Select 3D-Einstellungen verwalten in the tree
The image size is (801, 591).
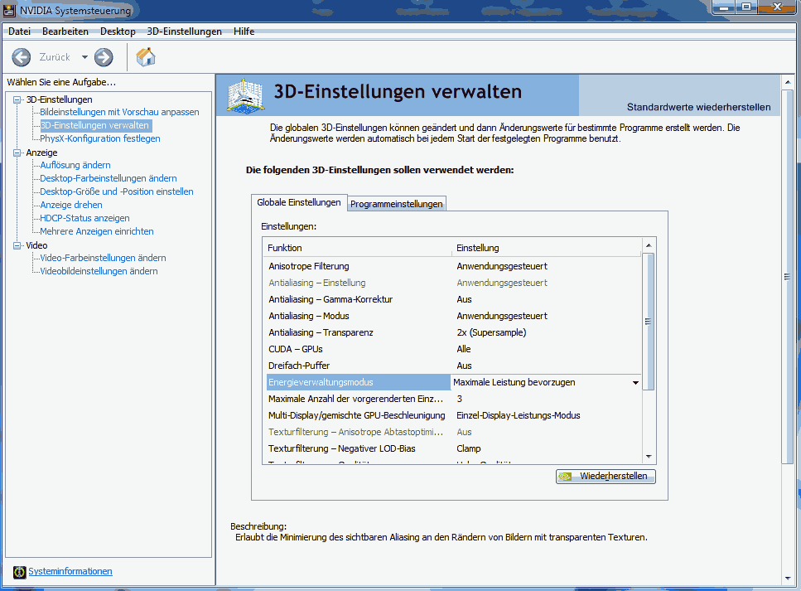coord(94,125)
